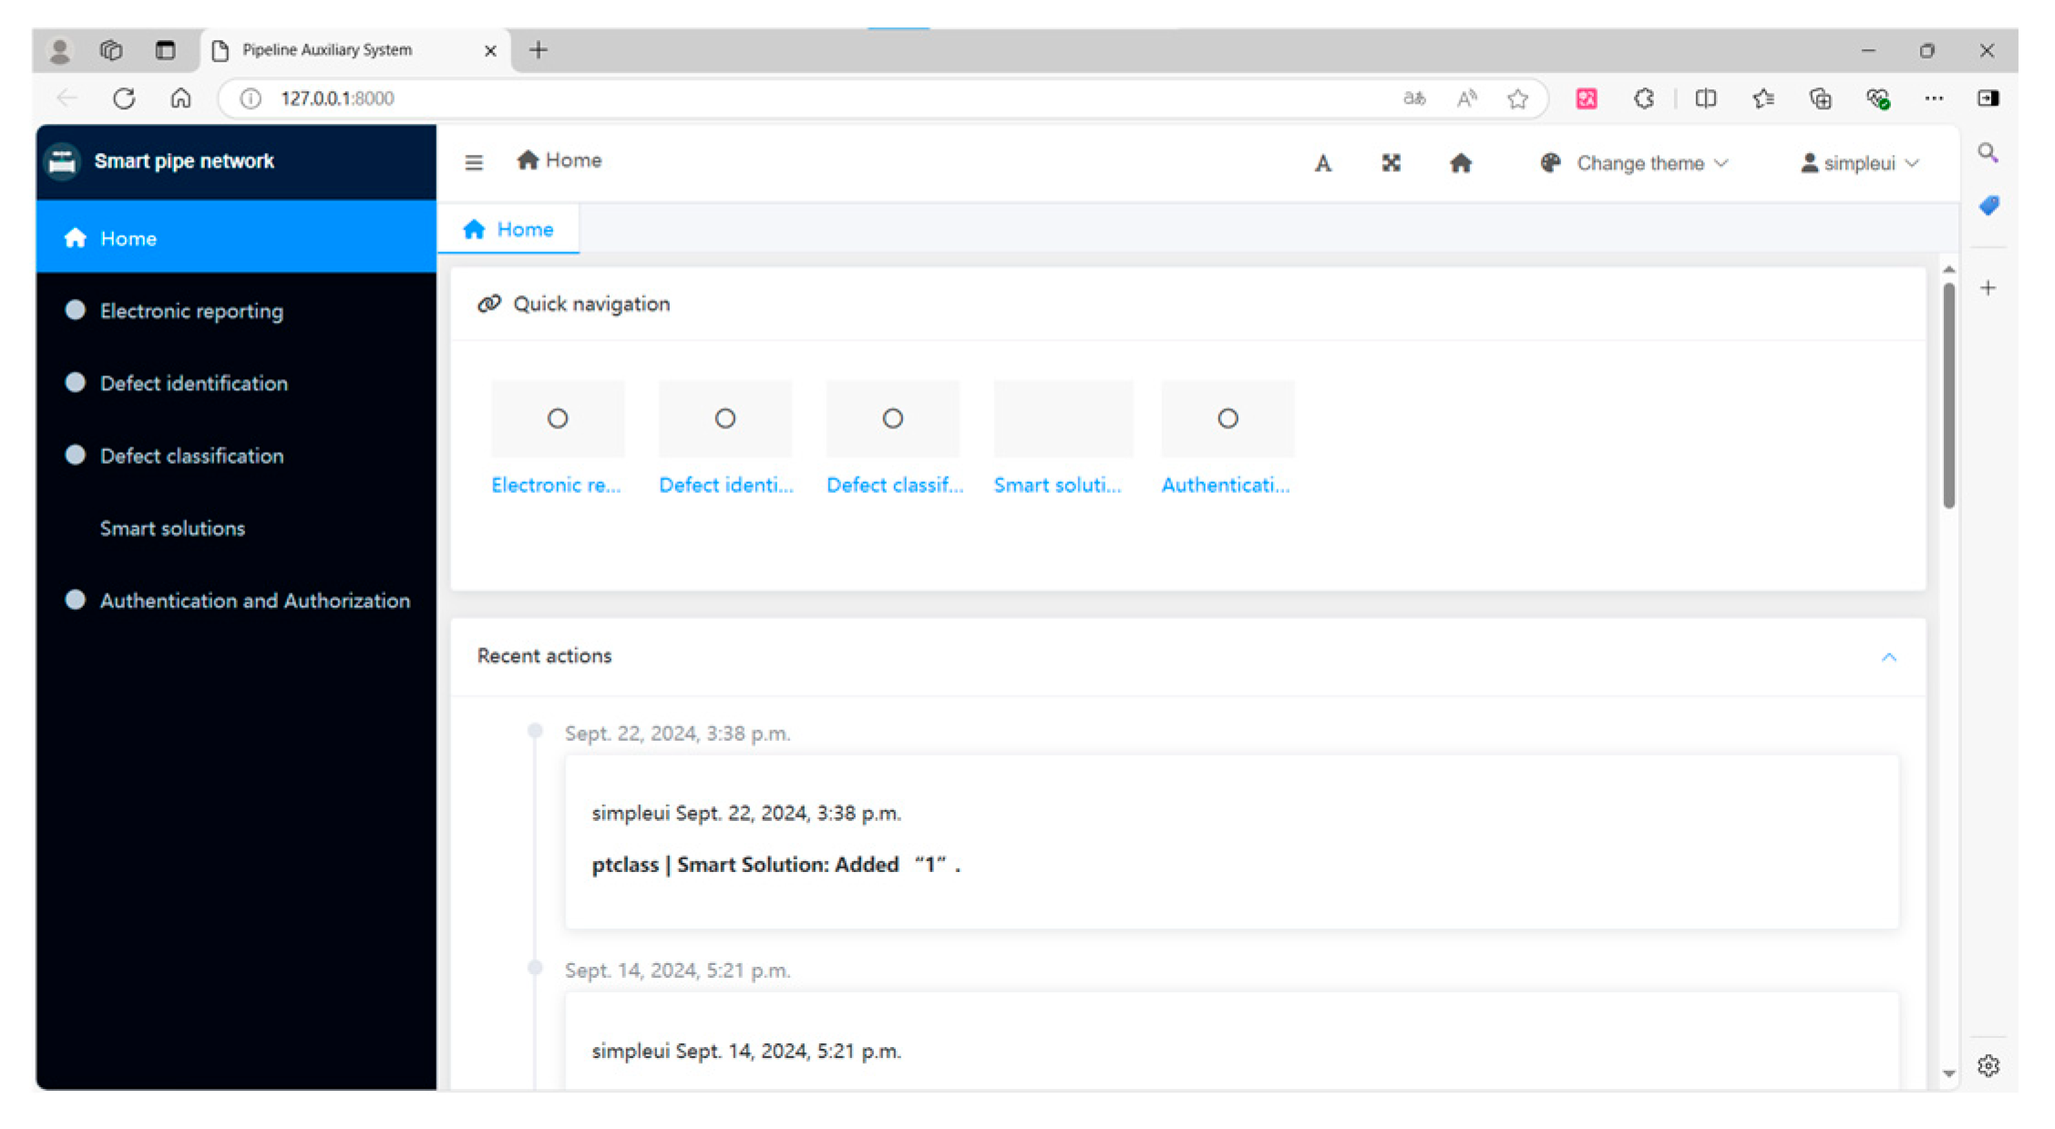The width and height of the screenshot is (2055, 1129).
Task: Click the Smart pipe network logo
Action: click(x=62, y=162)
